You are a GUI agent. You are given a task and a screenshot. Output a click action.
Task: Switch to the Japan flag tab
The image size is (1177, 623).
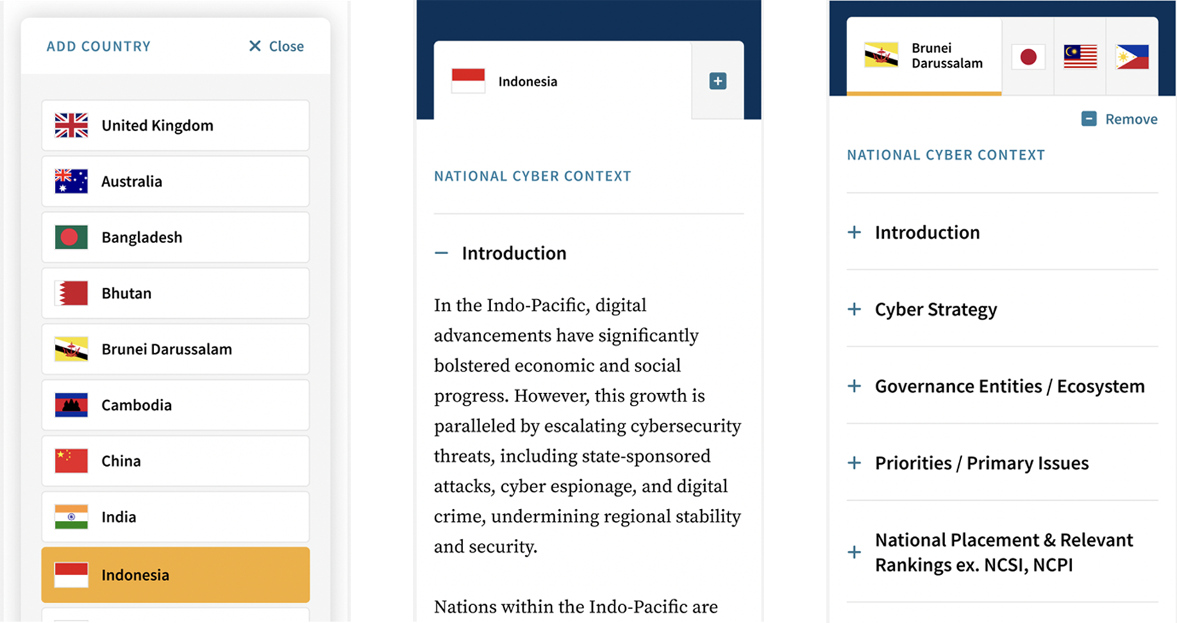coord(1028,57)
